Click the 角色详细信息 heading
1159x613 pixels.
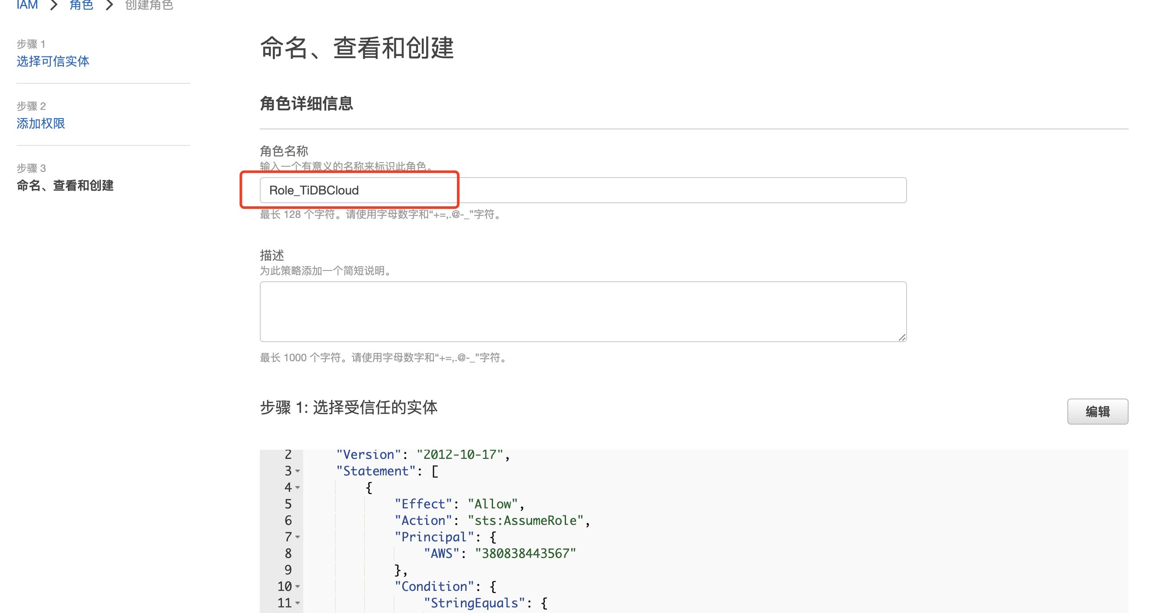pyautogui.click(x=306, y=103)
